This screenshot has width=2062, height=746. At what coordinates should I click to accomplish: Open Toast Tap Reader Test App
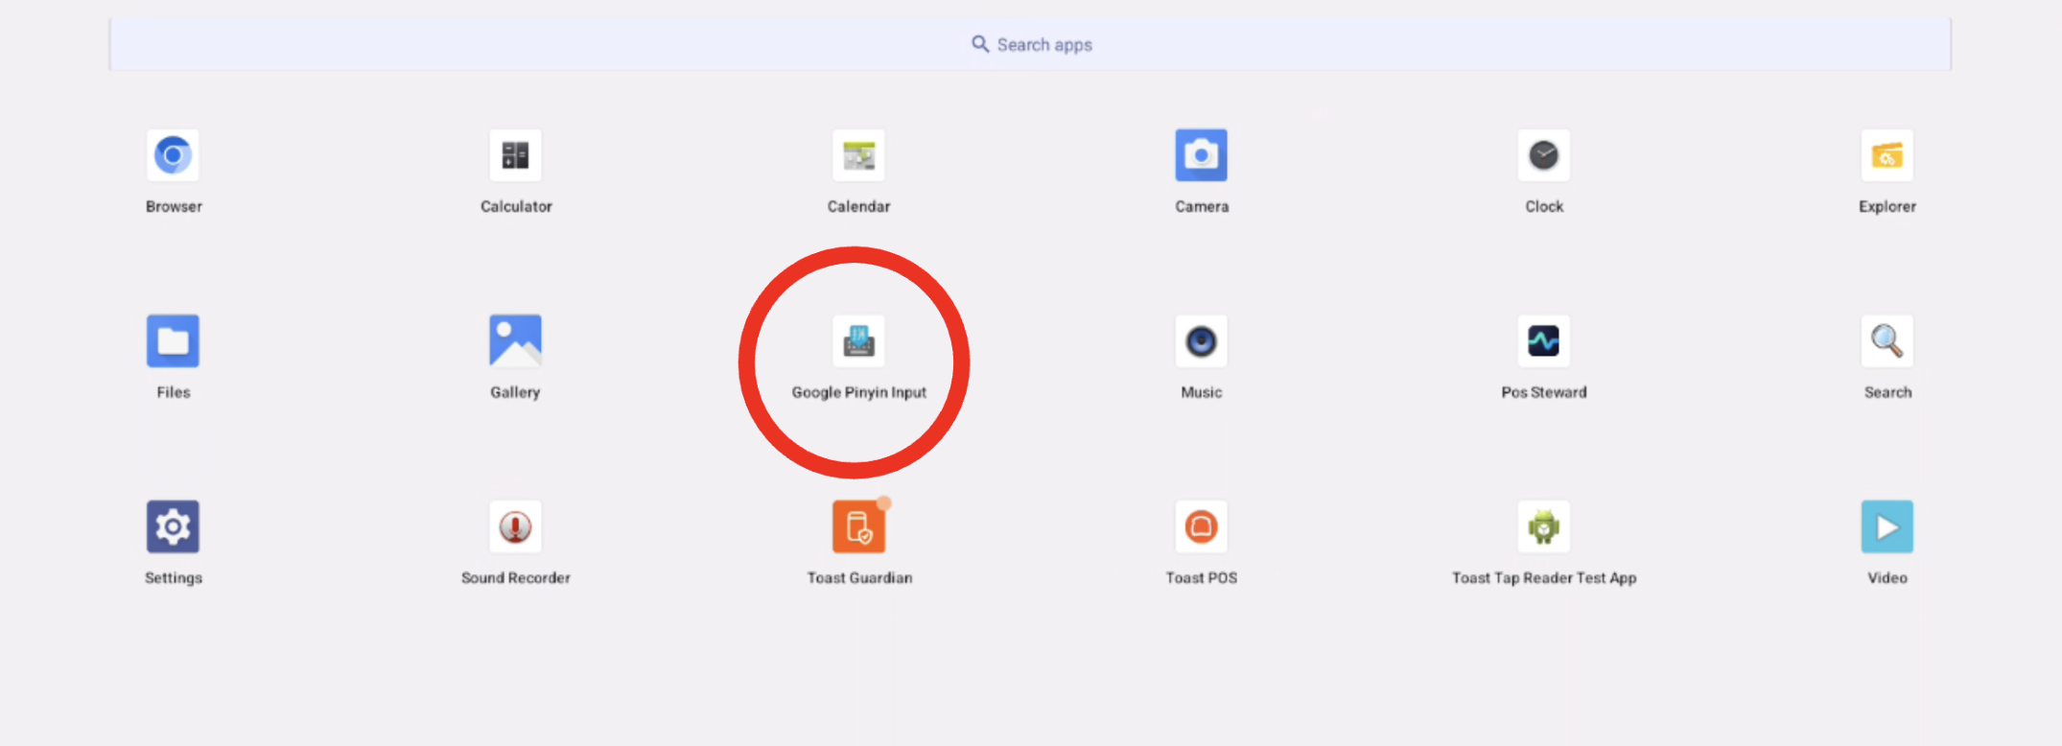(1543, 526)
